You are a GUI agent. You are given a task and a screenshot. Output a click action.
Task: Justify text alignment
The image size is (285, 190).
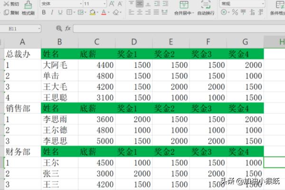[x=156, y=12]
